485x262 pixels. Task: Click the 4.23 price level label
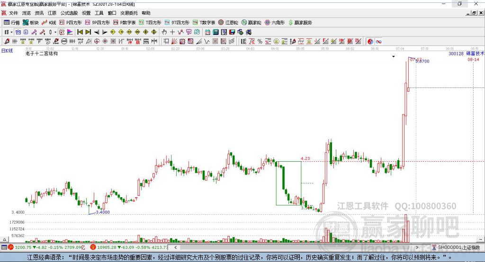coord(305,158)
